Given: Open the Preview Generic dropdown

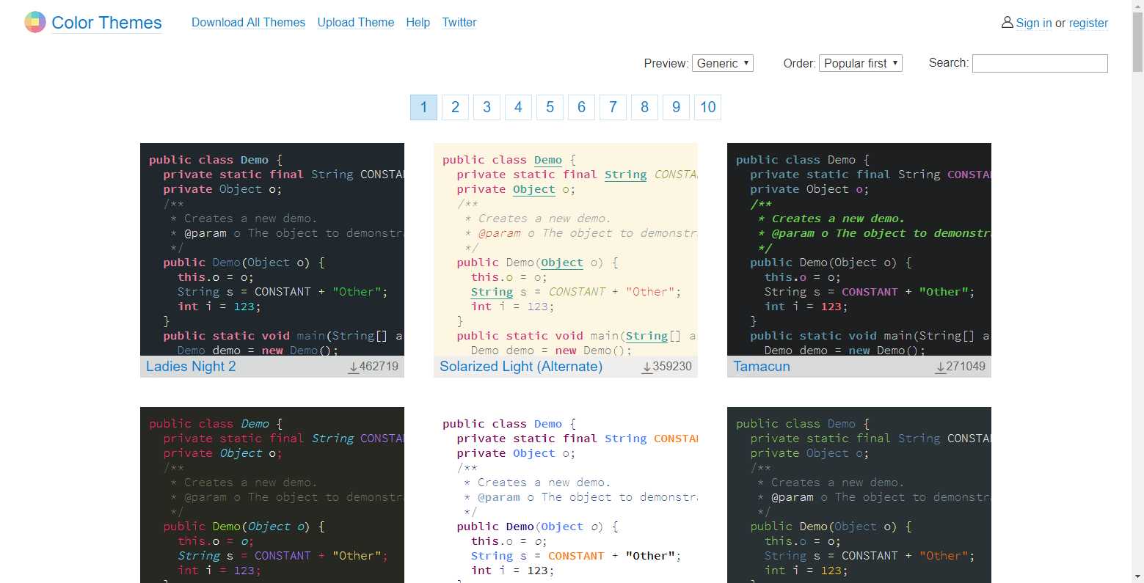Looking at the screenshot, I should click(x=723, y=63).
